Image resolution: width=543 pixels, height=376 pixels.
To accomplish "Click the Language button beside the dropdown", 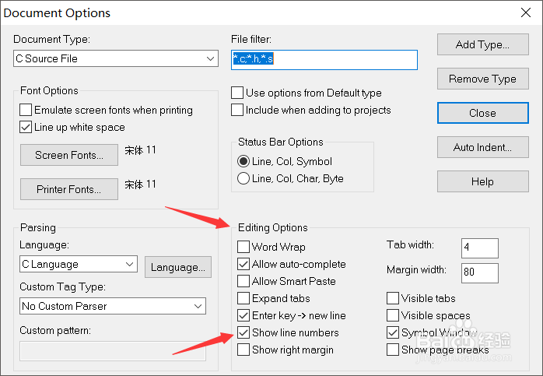I will click(x=178, y=267).
